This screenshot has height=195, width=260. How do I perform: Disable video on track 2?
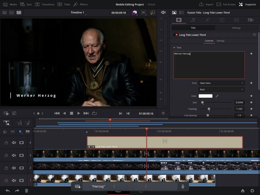point(22,168)
